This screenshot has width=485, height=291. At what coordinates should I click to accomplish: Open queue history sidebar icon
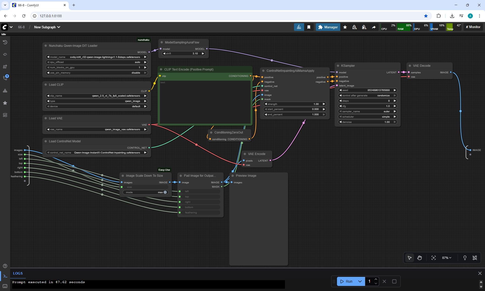coord(5,42)
